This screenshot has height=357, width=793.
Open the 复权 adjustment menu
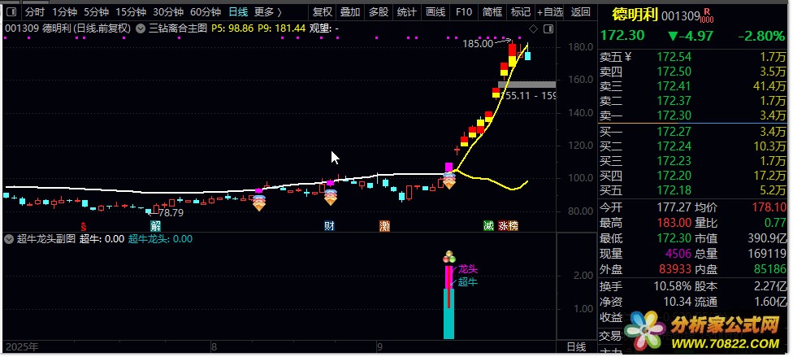pyautogui.click(x=322, y=11)
